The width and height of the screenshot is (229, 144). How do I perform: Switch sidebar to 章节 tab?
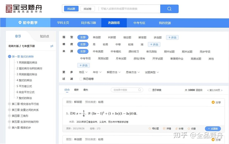tap(18, 36)
